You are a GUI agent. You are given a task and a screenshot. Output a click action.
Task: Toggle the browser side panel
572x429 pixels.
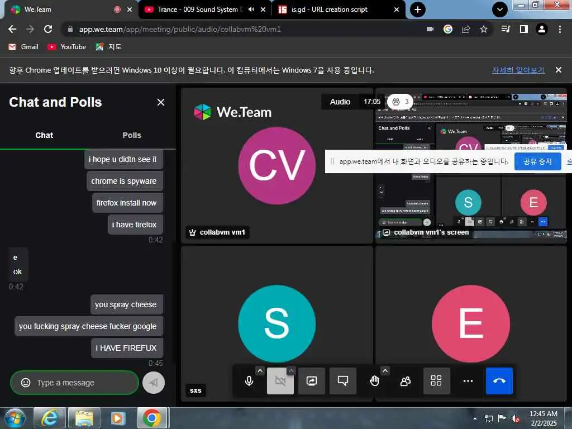523,29
